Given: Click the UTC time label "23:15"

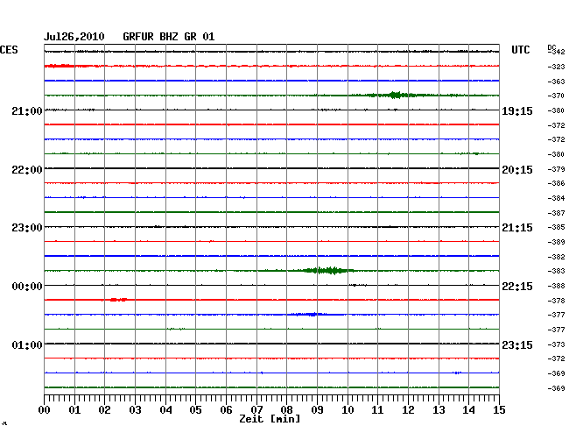Looking at the screenshot, I should click(x=517, y=344).
